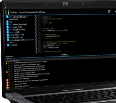Jump to bool unused_function() outline entry

click(x=18, y=24)
